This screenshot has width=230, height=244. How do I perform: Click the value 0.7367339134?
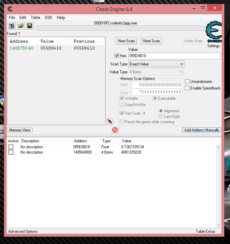coord(133,147)
